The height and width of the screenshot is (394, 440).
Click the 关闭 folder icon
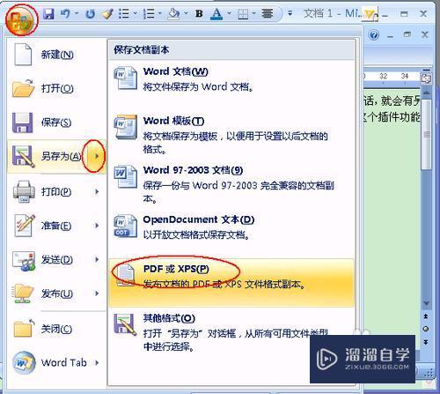click(x=24, y=328)
